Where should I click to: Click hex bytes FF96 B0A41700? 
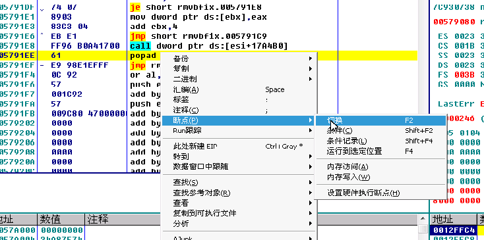click(x=85, y=46)
